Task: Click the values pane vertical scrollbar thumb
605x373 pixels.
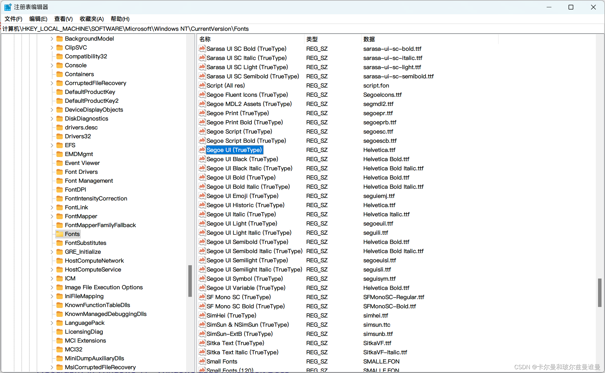Action: coord(600,292)
